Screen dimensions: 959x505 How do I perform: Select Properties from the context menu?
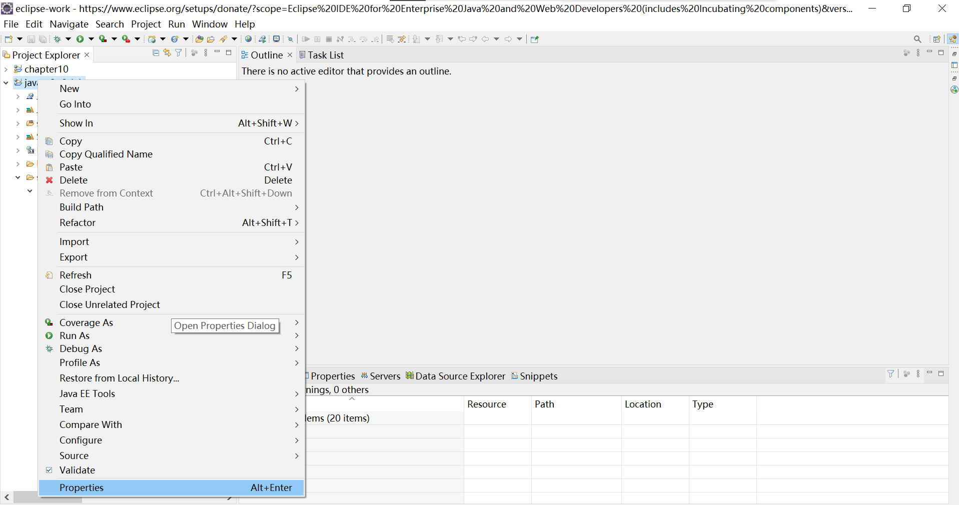(82, 487)
